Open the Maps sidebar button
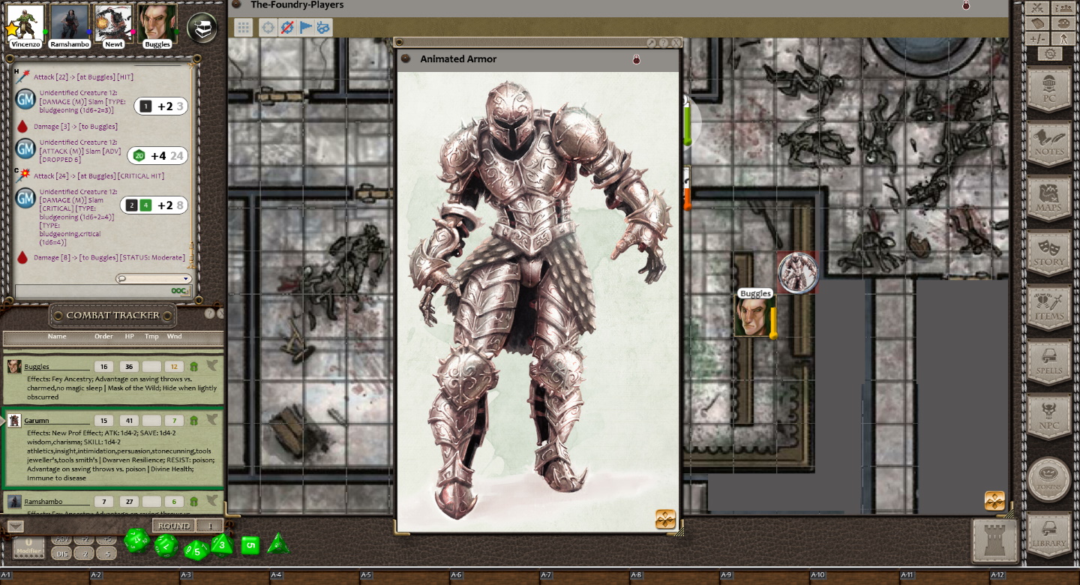The image size is (1080, 585). click(1049, 199)
